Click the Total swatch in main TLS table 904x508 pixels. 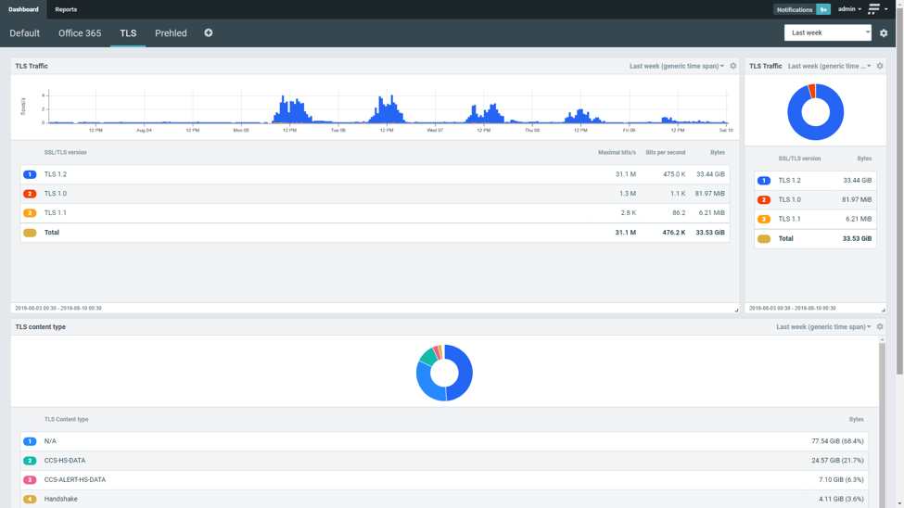pos(30,233)
